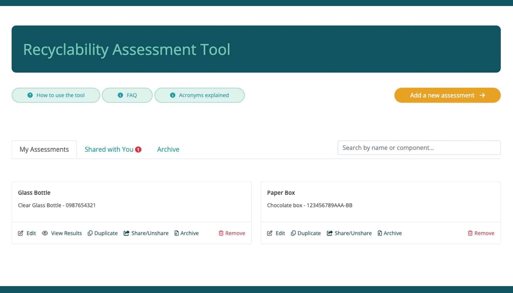This screenshot has width=513, height=293.
Task: Select the My Assessments tab
Action: (44, 150)
